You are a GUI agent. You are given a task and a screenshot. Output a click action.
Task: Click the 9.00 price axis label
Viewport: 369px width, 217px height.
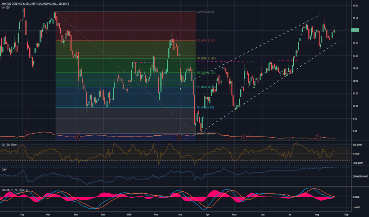356,131
